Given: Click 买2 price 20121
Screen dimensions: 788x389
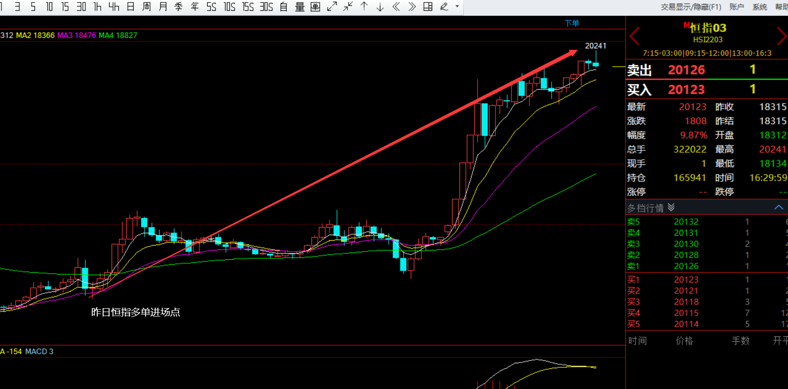Looking at the screenshot, I should click(686, 291).
